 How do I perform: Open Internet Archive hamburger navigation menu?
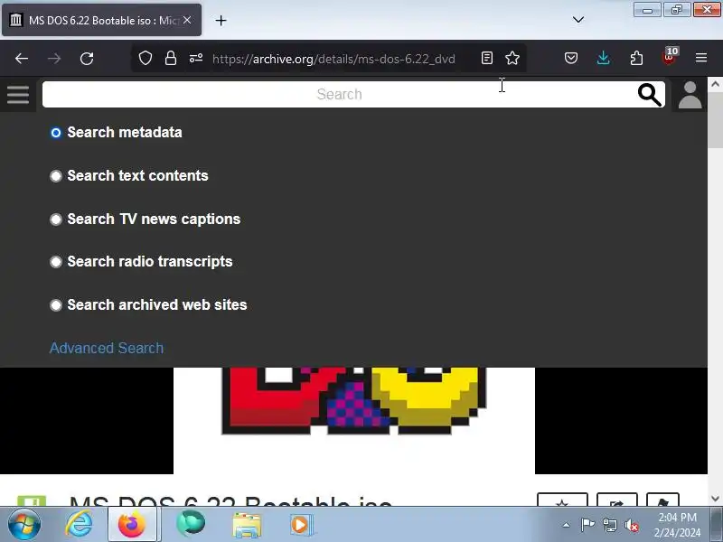(18, 95)
